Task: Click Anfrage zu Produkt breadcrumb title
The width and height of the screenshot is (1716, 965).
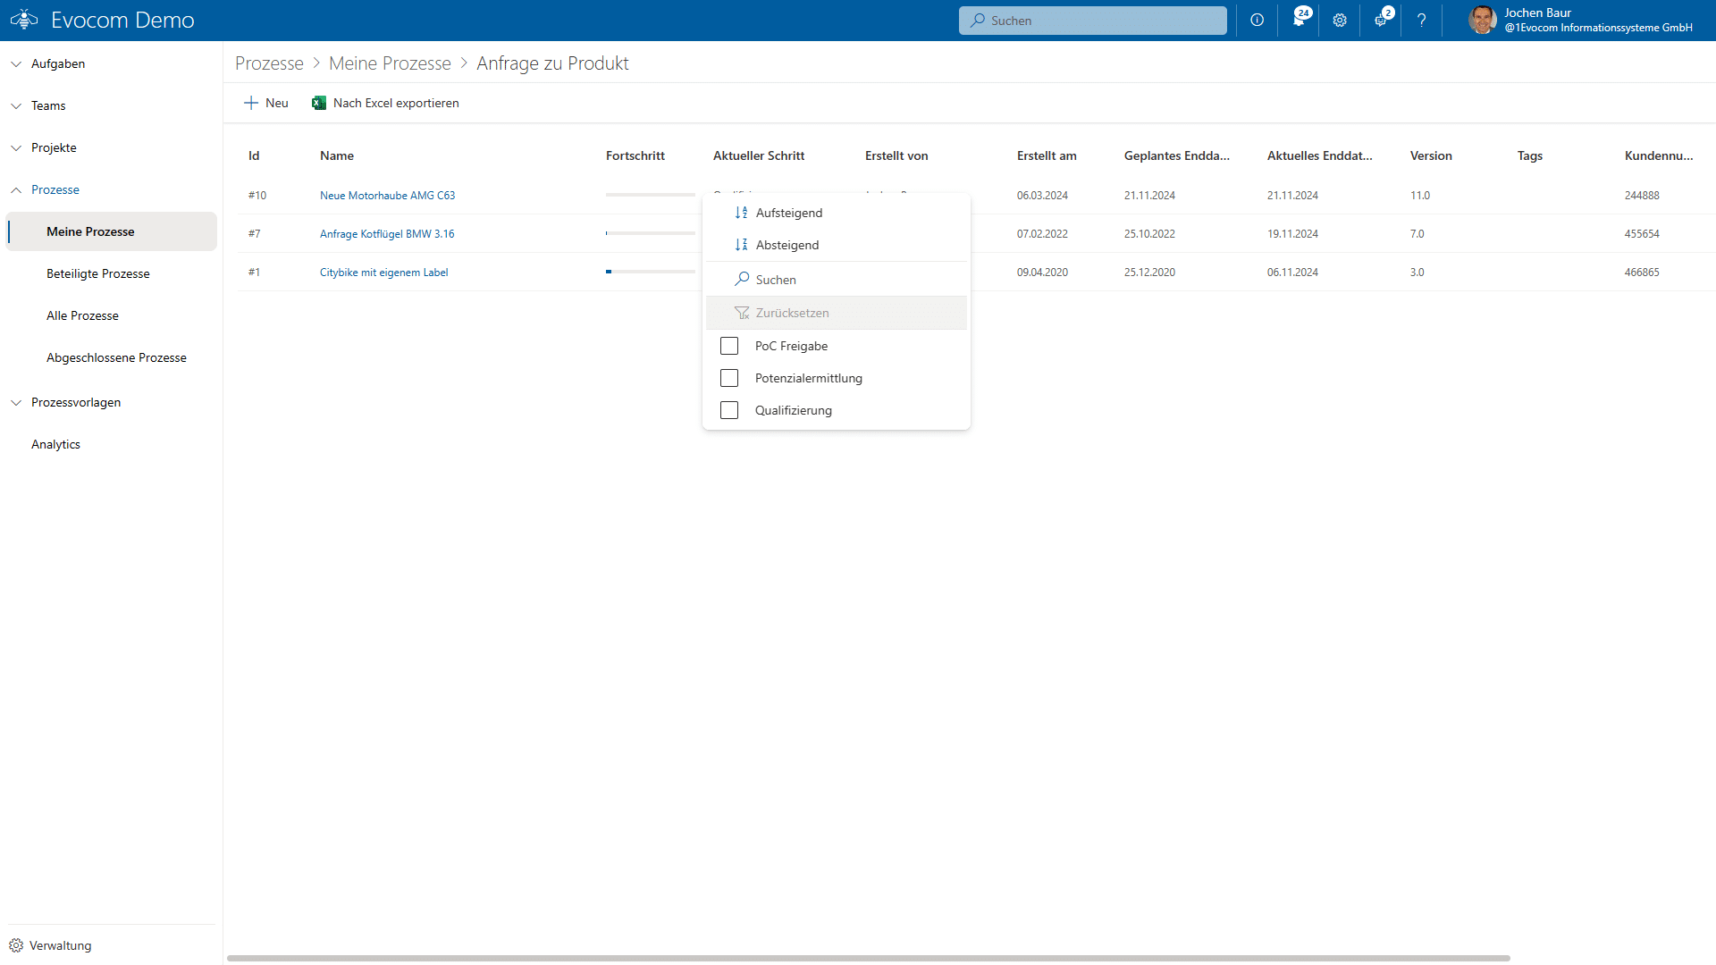Action: pos(552,63)
